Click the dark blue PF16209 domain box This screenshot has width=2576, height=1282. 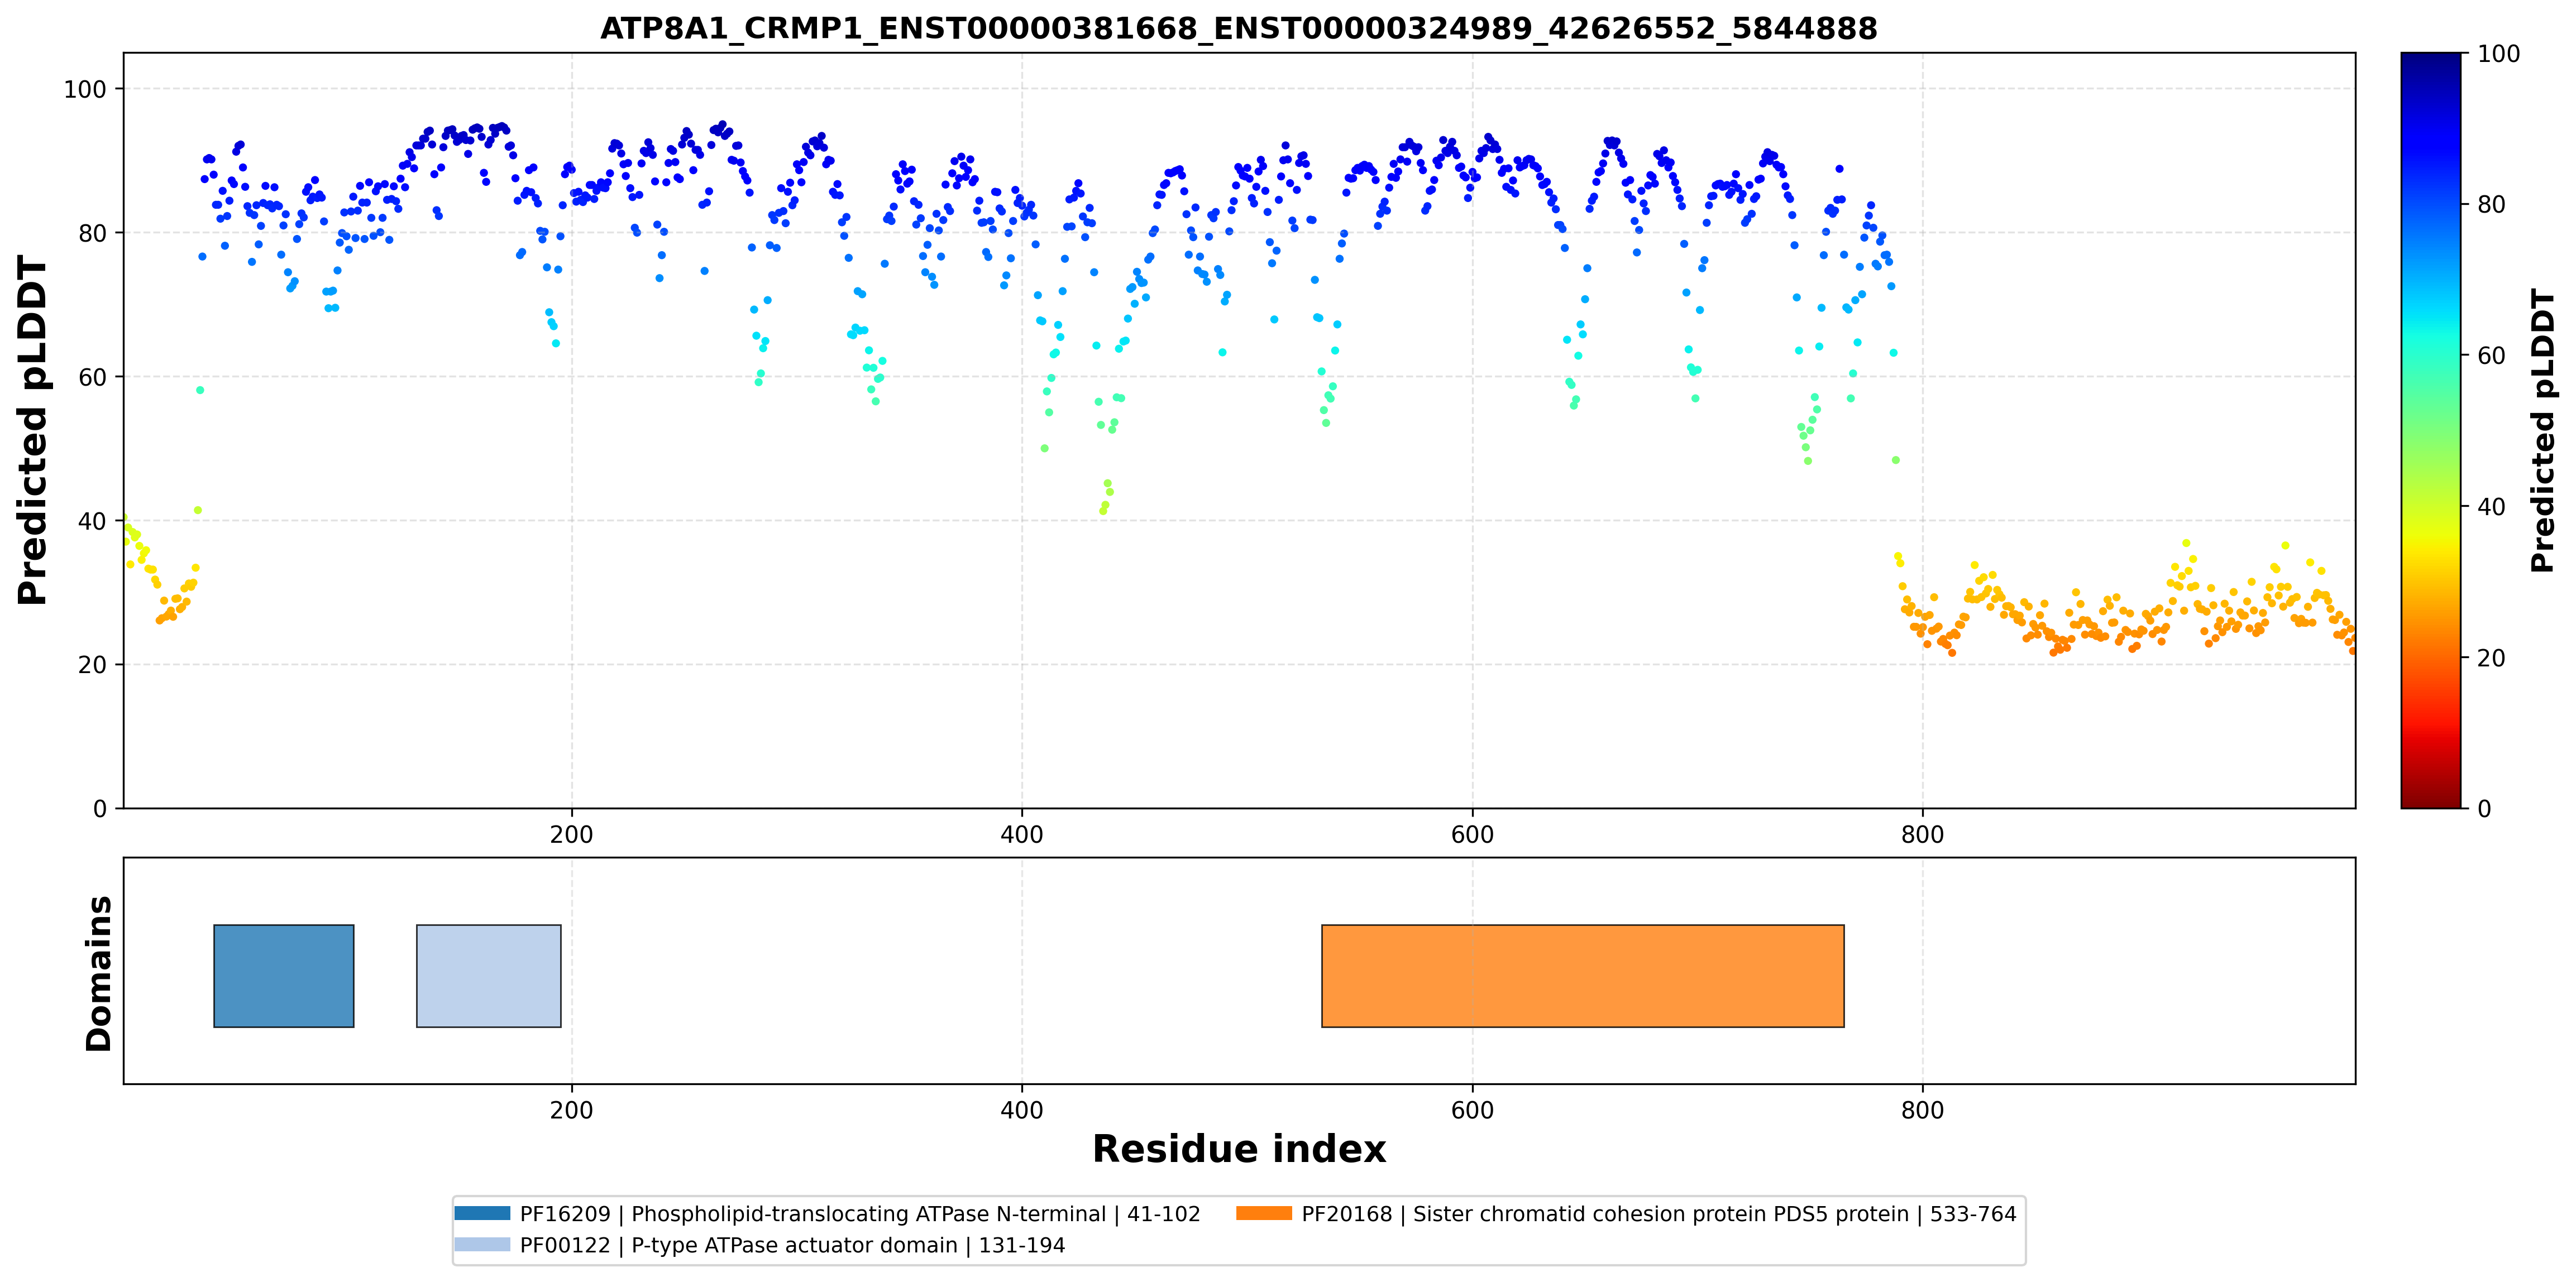point(284,976)
